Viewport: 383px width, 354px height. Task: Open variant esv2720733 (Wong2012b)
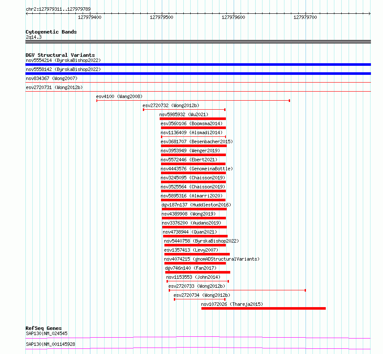tap(197, 286)
